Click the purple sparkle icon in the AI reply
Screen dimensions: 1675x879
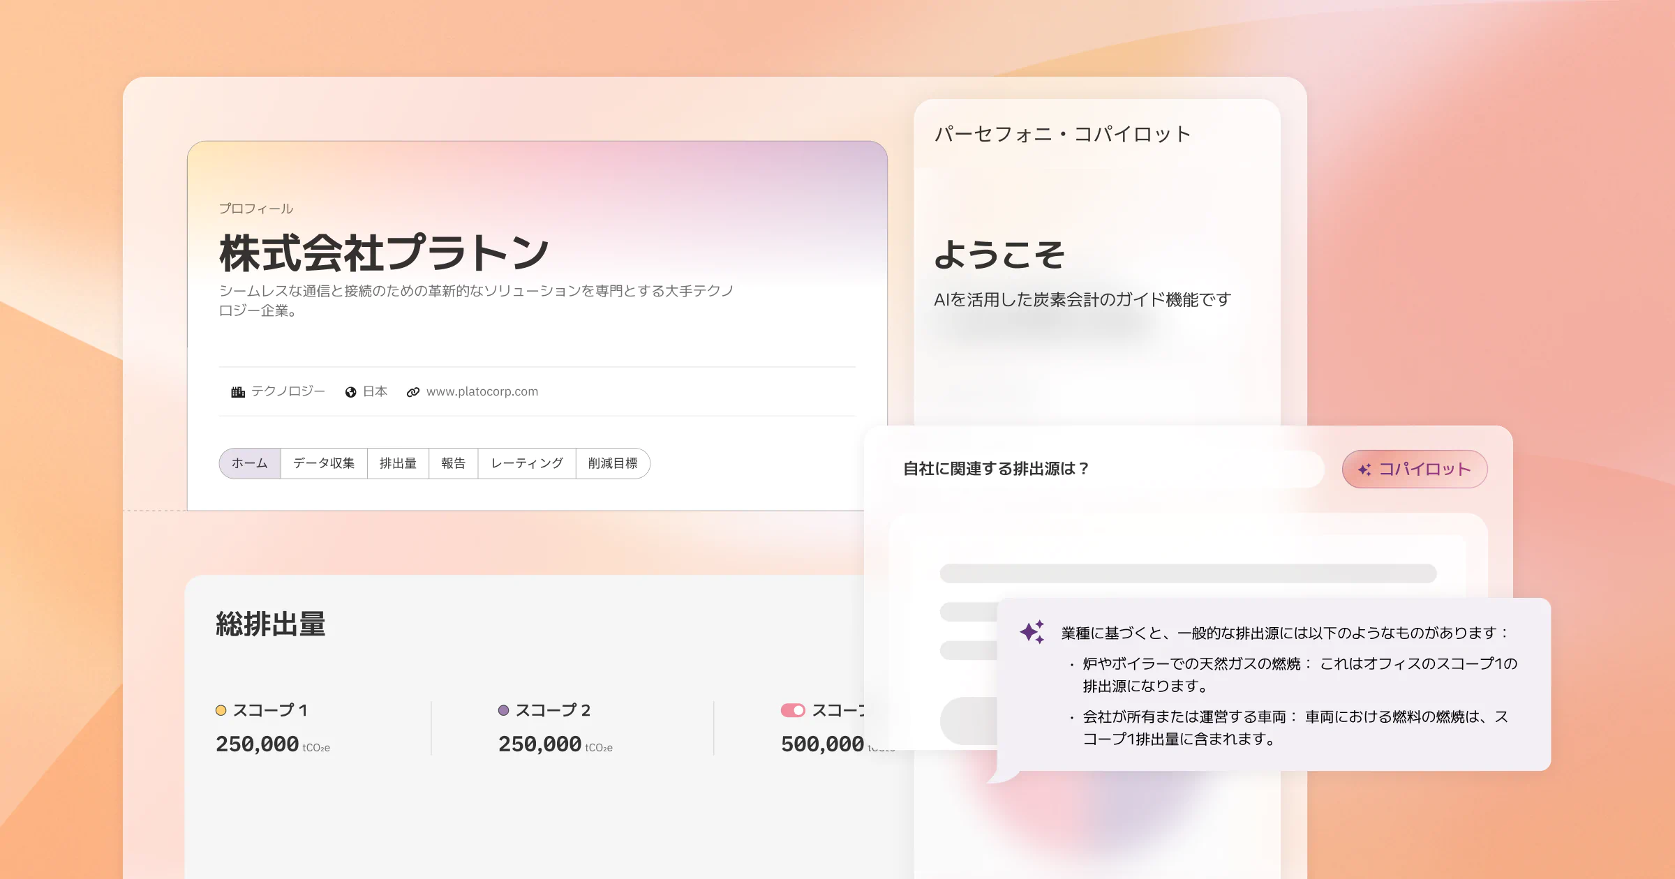tap(1032, 631)
